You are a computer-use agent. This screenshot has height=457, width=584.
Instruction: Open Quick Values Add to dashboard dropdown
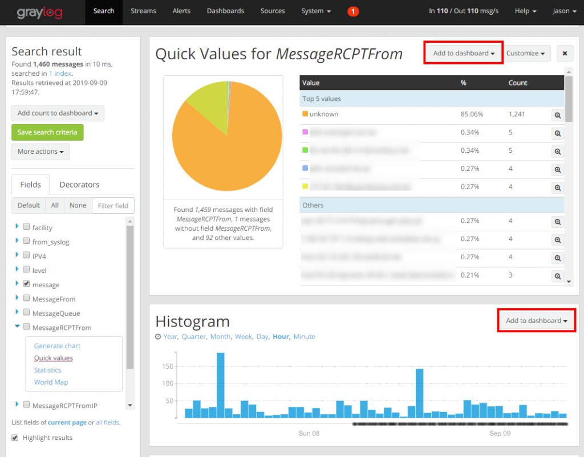[x=464, y=53]
